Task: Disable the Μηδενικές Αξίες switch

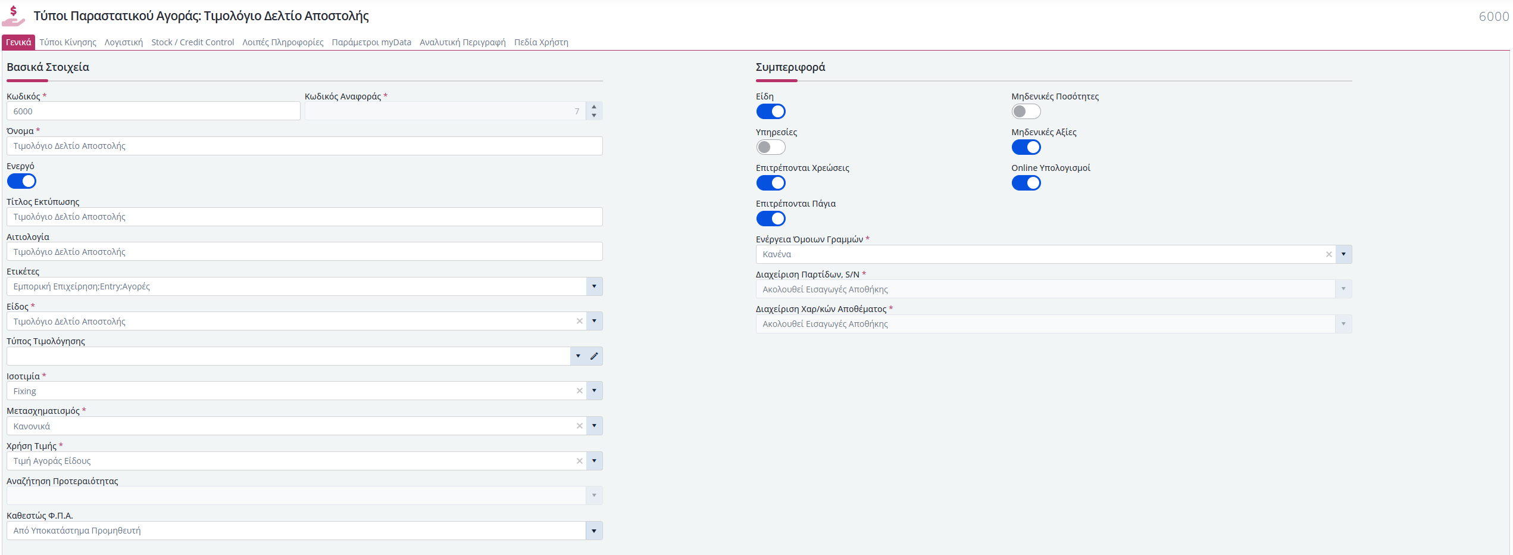Action: point(1026,147)
